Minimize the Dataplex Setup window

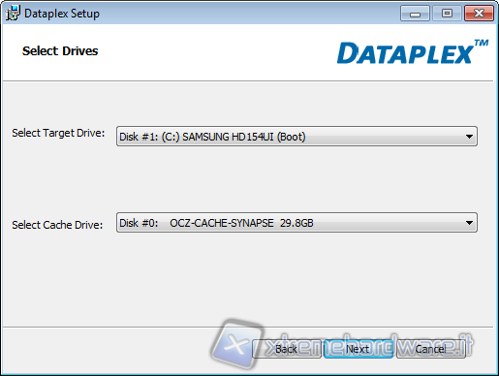(x=415, y=14)
